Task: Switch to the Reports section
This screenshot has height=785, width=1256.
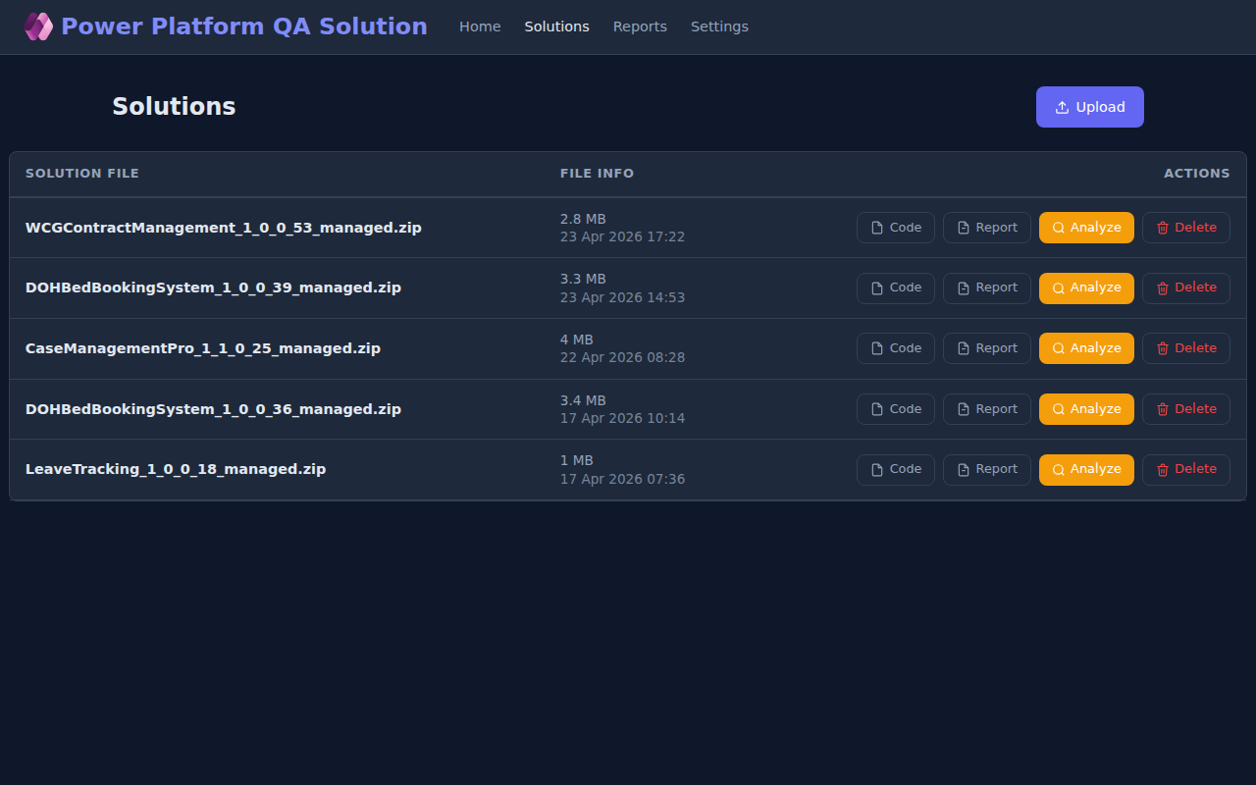Action: (640, 26)
